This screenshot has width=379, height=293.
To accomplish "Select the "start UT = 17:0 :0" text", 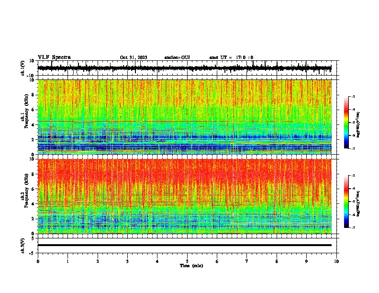I will pyautogui.click(x=231, y=57).
